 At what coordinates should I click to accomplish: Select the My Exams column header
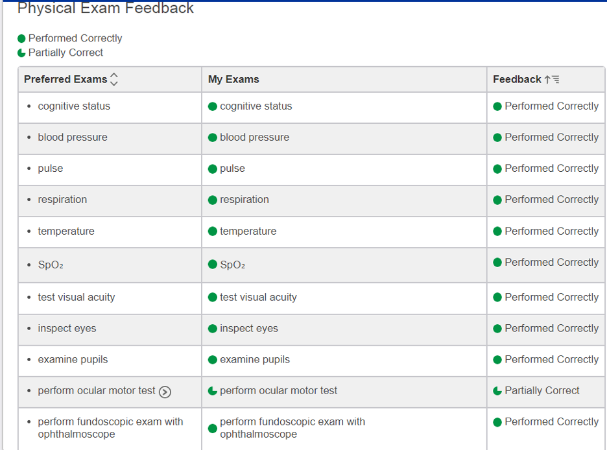(233, 79)
